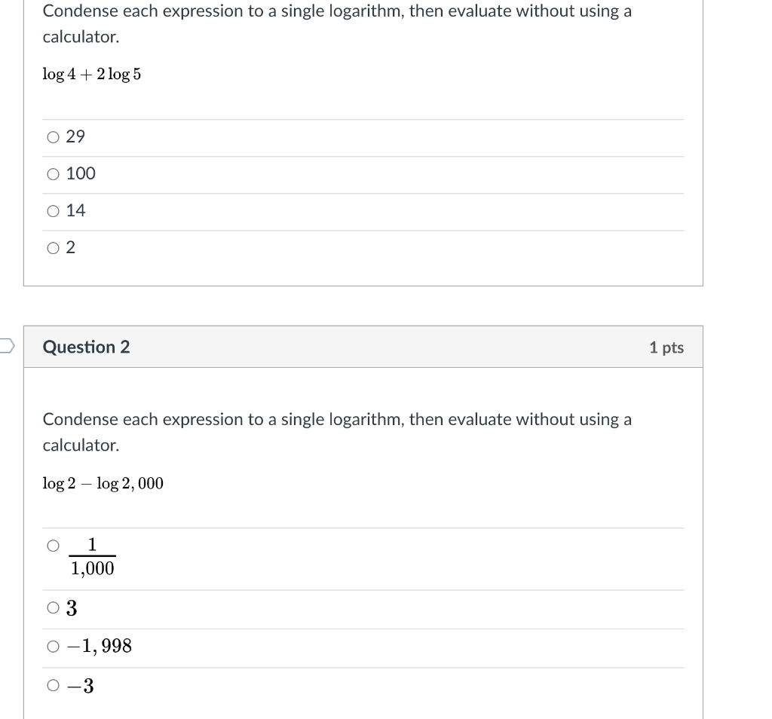This screenshot has width=772, height=719.
Task: Select answer choice 100 in Question 1
Action: pyautogui.click(x=53, y=173)
